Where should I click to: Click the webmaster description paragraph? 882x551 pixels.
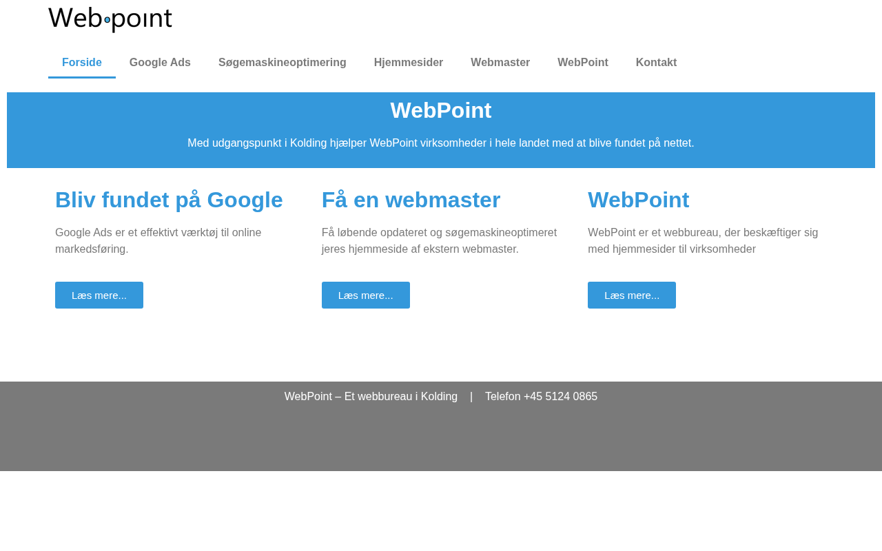click(x=439, y=241)
